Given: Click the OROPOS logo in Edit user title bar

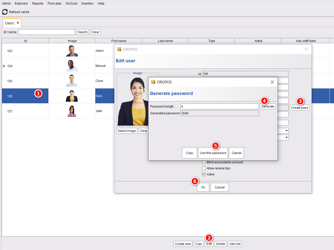Looking at the screenshot, I should tap(119, 49).
